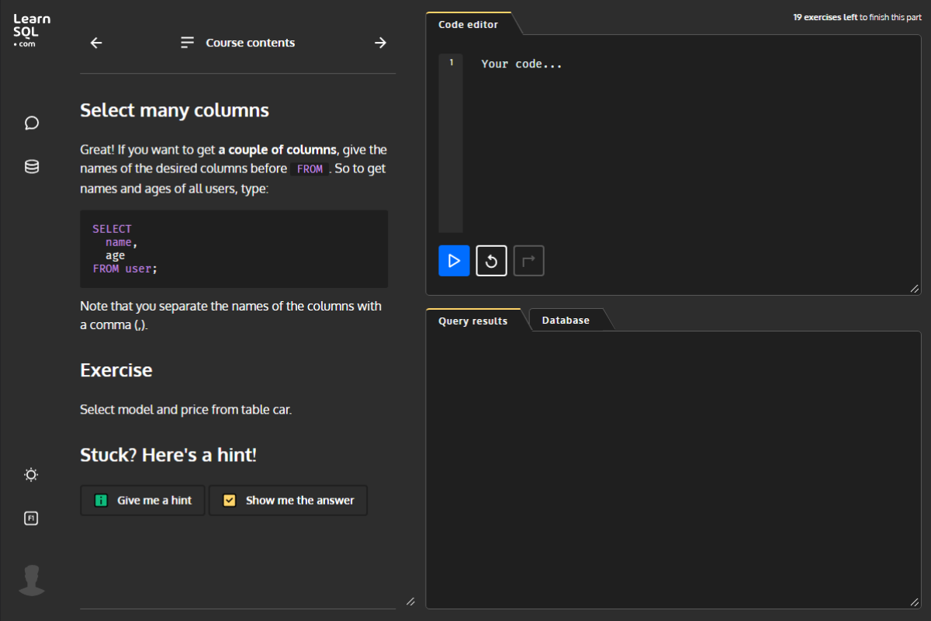Click the inline FROM keyword code tag

pos(310,169)
